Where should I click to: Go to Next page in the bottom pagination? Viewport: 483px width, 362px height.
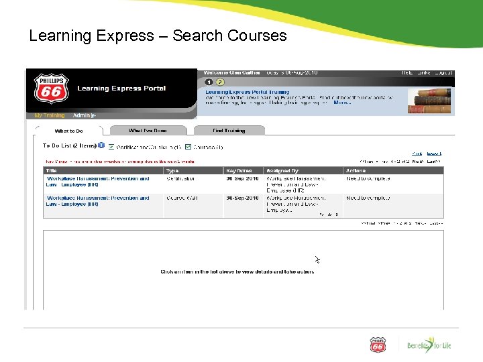pyautogui.click(x=420, y=223)
